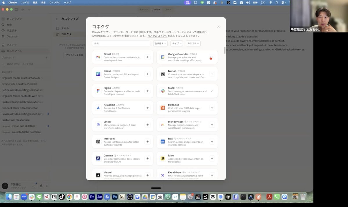This screenshot has width=348, height=207.
Task: Add the monday.com connector via plus icon
Action: pos(212,125)
